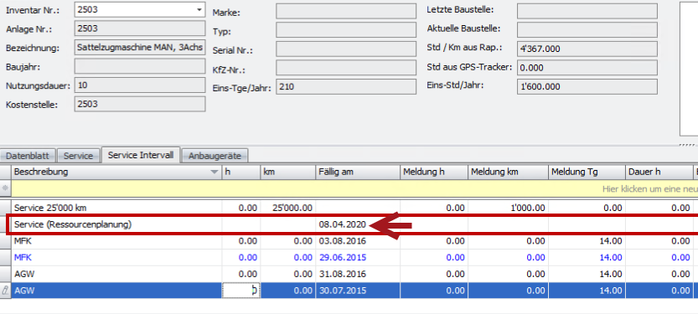Click the Std / Km aus Rap. field

[x=587, y=49]
